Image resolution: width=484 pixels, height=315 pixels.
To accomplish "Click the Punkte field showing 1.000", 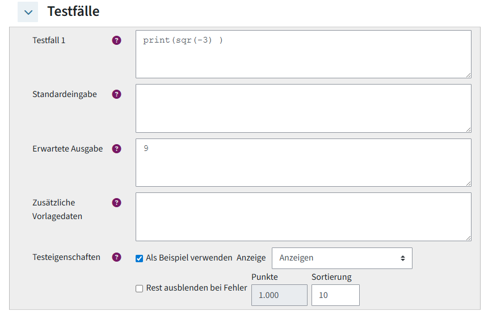I will point(279,295).
